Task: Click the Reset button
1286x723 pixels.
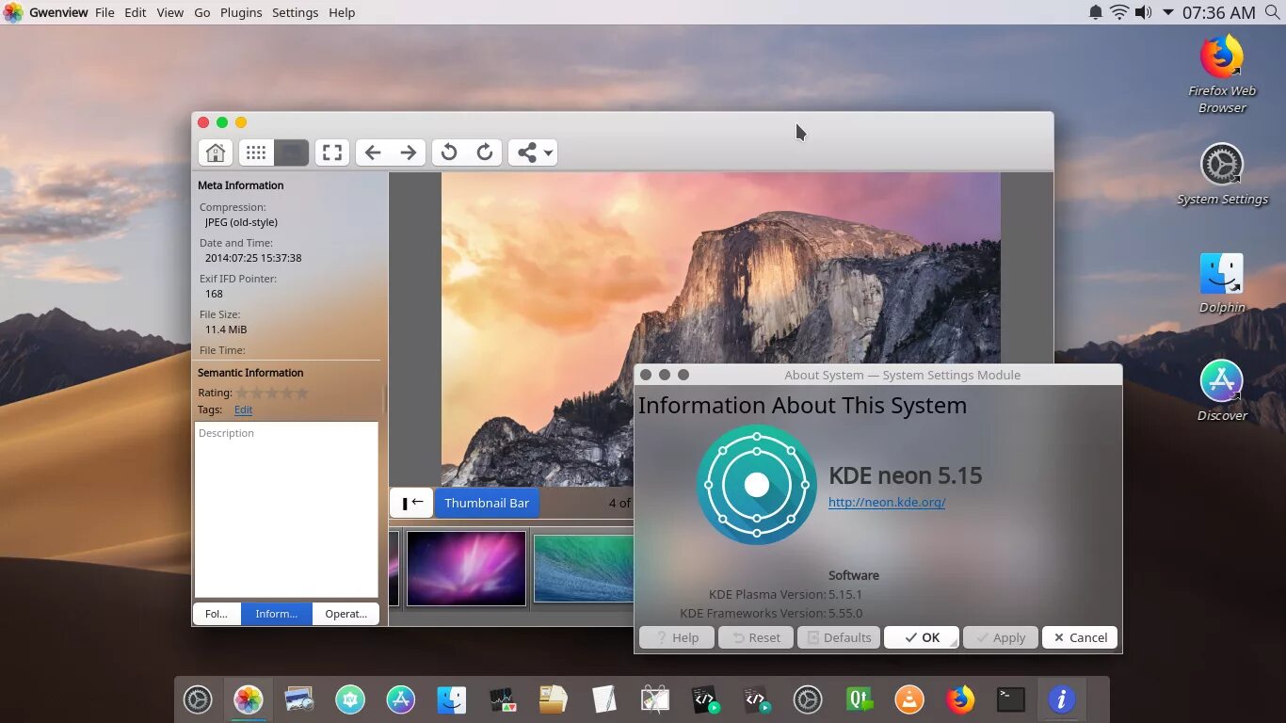Action: click(755, 637)
